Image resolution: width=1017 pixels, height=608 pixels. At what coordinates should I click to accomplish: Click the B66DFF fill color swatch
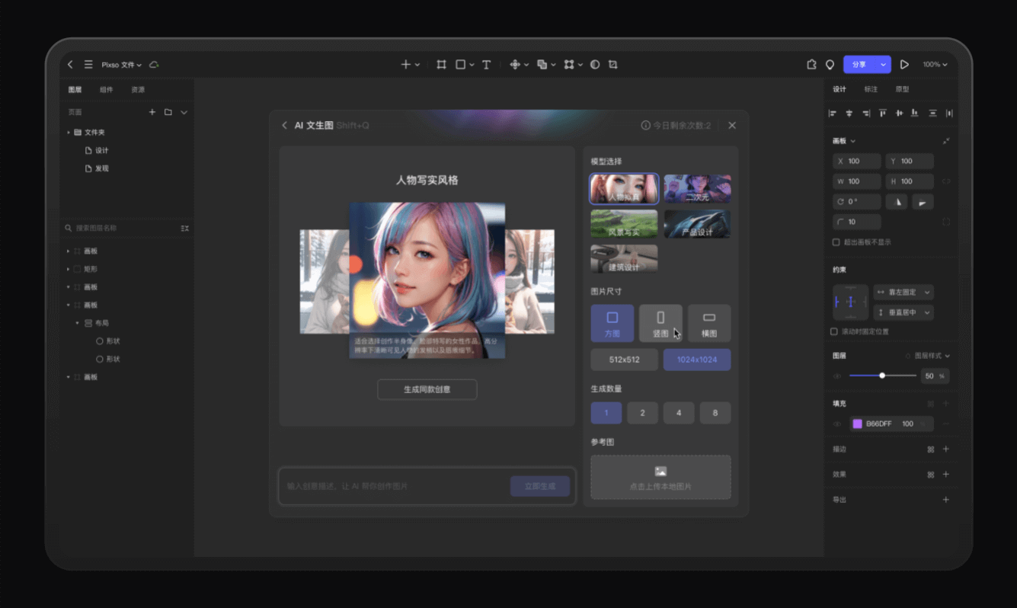point(857,424)
